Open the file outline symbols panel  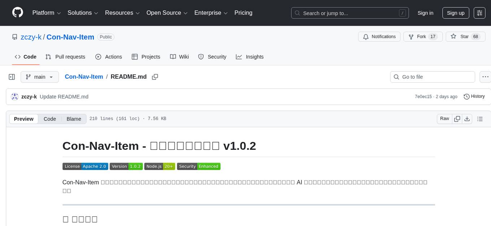click(x=480, y=118)
